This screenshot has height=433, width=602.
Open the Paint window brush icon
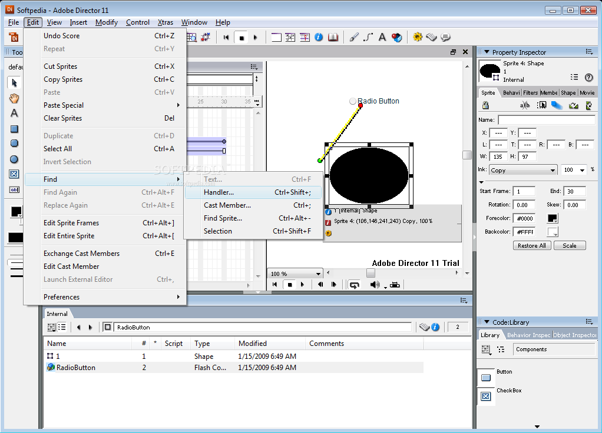point(354,37)
